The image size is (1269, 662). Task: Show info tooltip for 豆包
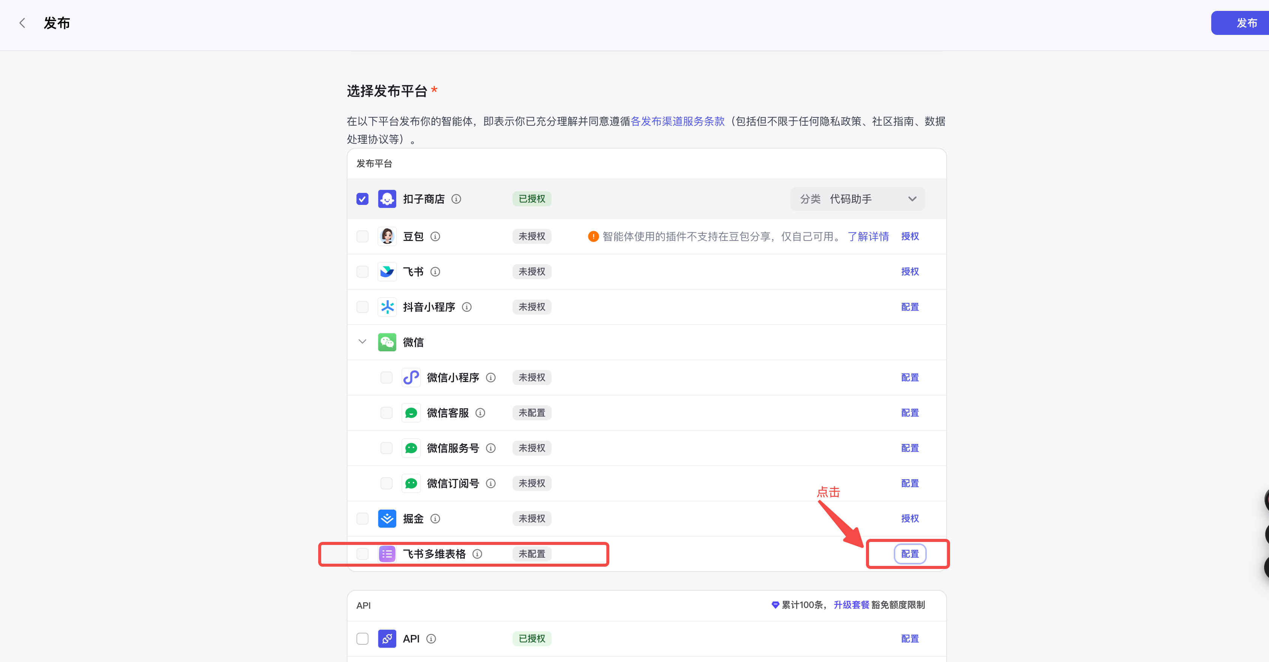pos(435,236)
